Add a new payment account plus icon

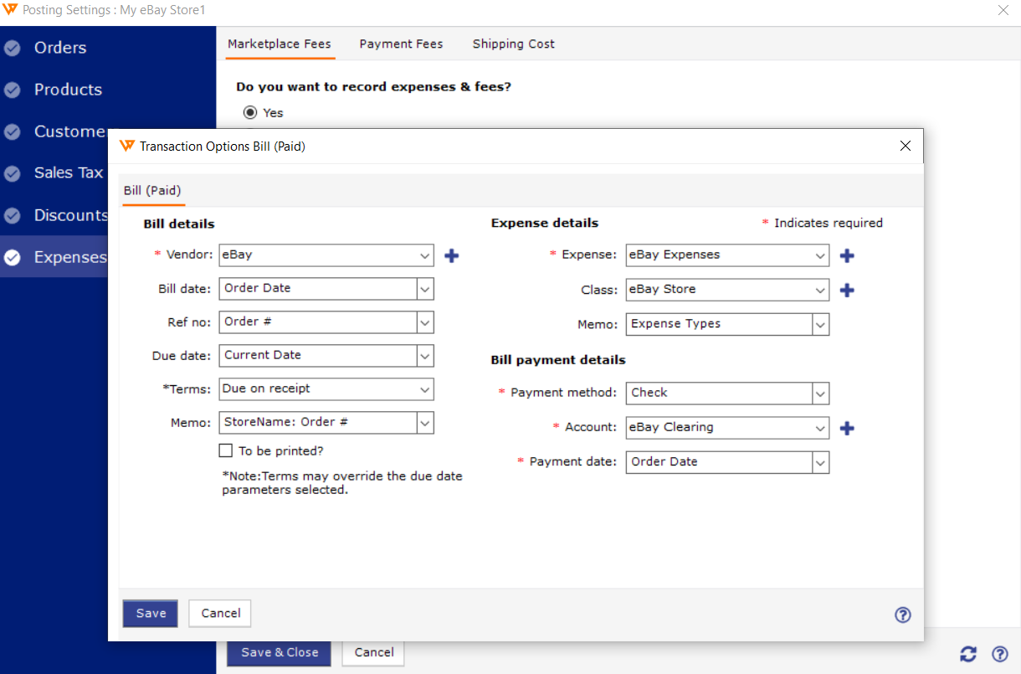click(x=847, y=428)
